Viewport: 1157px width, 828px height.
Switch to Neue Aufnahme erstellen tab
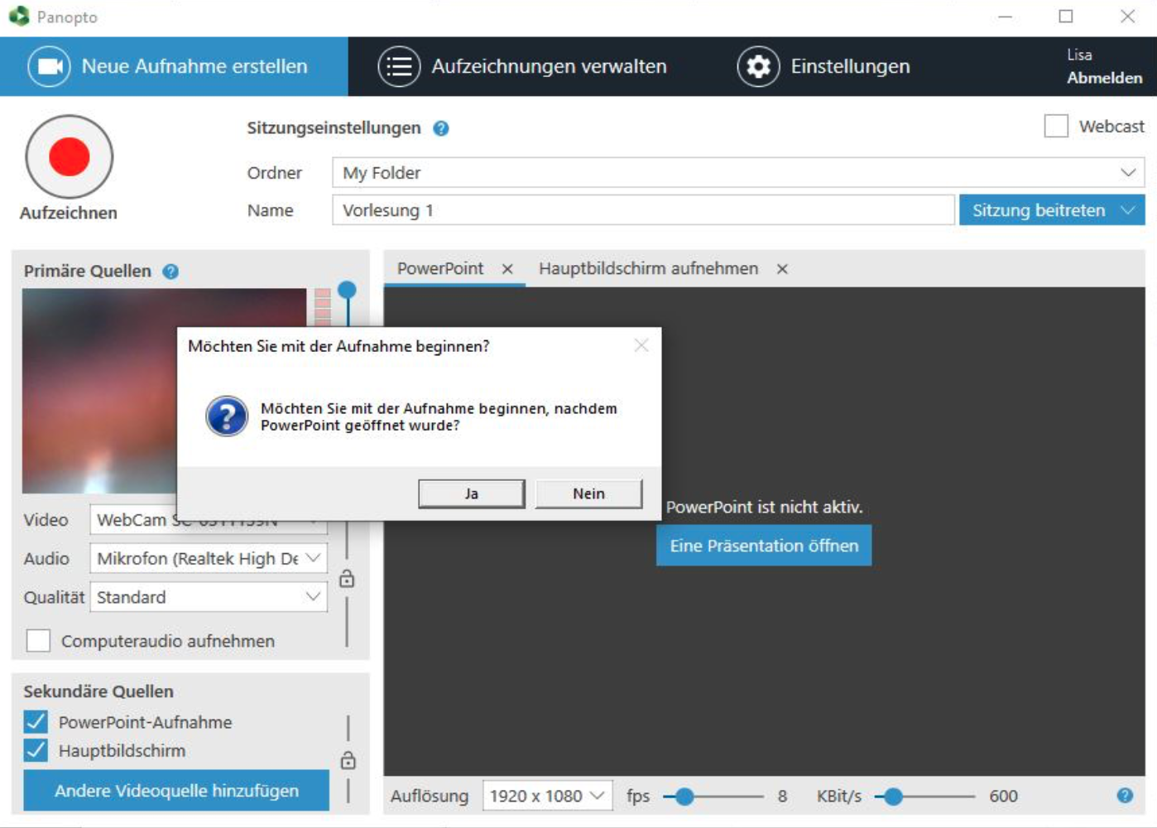click(x=174, y=66)
